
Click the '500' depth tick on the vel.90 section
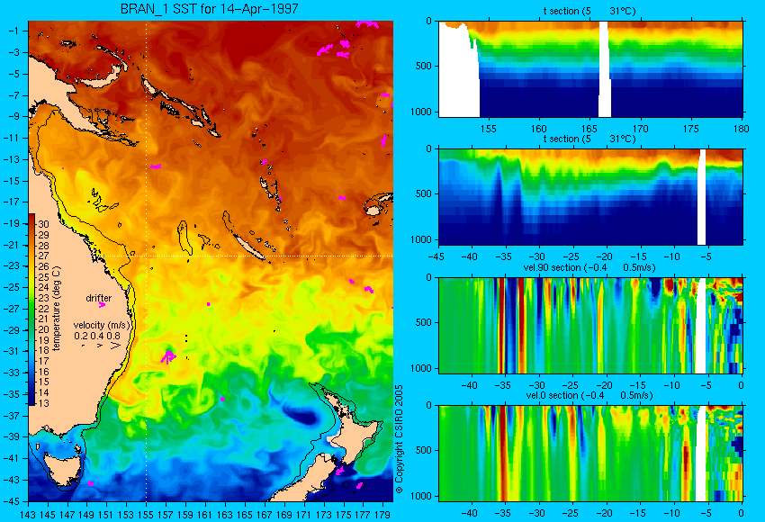(x=424, y=322)
